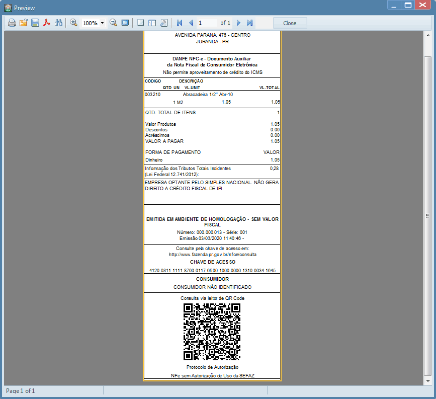Open a saved report file
This screenshot has height=399, width=436.
(x=23, y=23)
